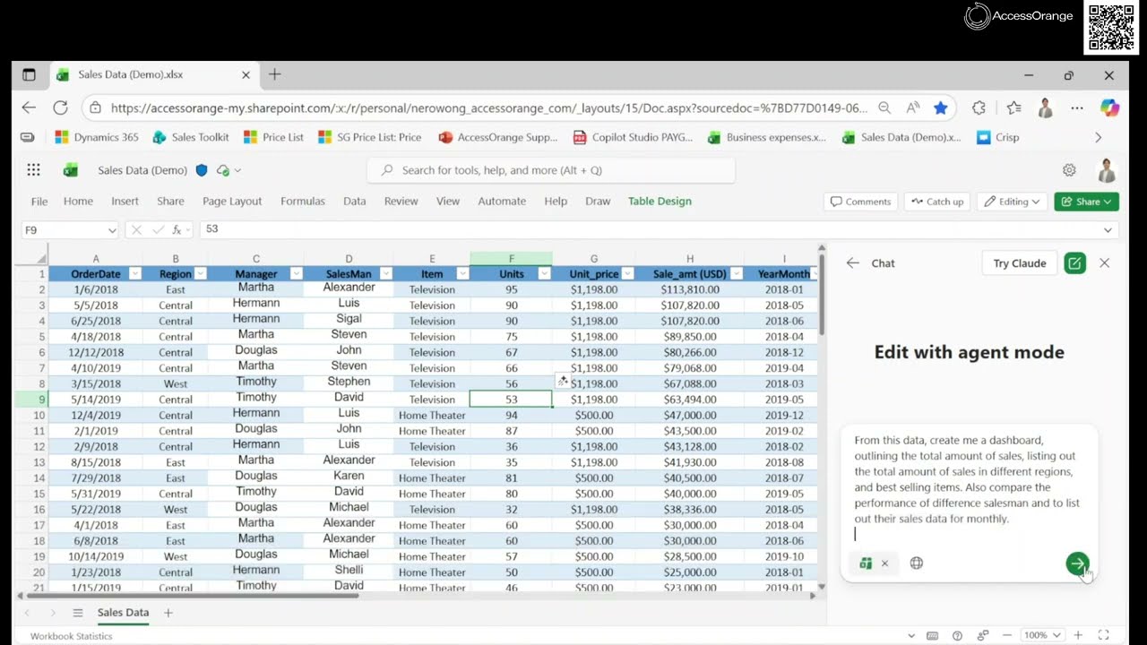Select column F header
This screenshot has width=1147, height=645.
click(511, 259)
